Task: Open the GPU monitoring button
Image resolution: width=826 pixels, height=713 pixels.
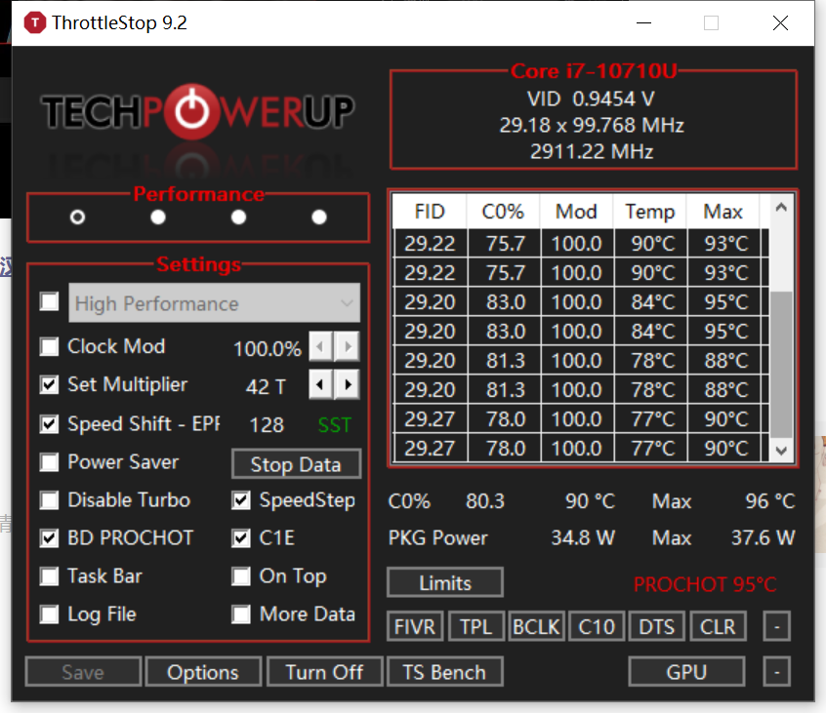Action: click(686, 672)
